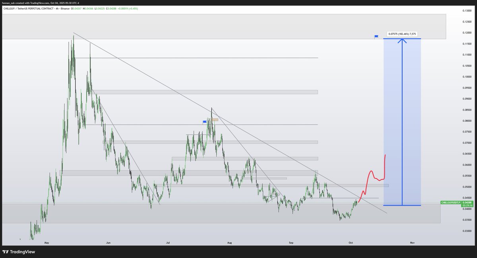Screen dimensions: 477x258
Task: Click the 0.07575 (182.46%) measurement label
Action: coord(403,34)
